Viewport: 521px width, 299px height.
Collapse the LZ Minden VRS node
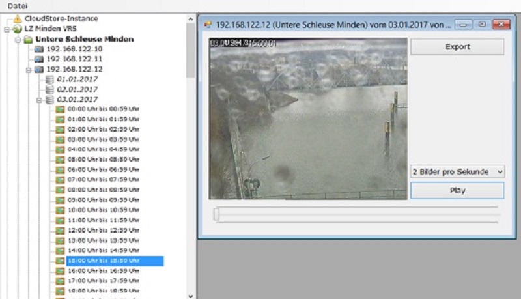point(7,29)
